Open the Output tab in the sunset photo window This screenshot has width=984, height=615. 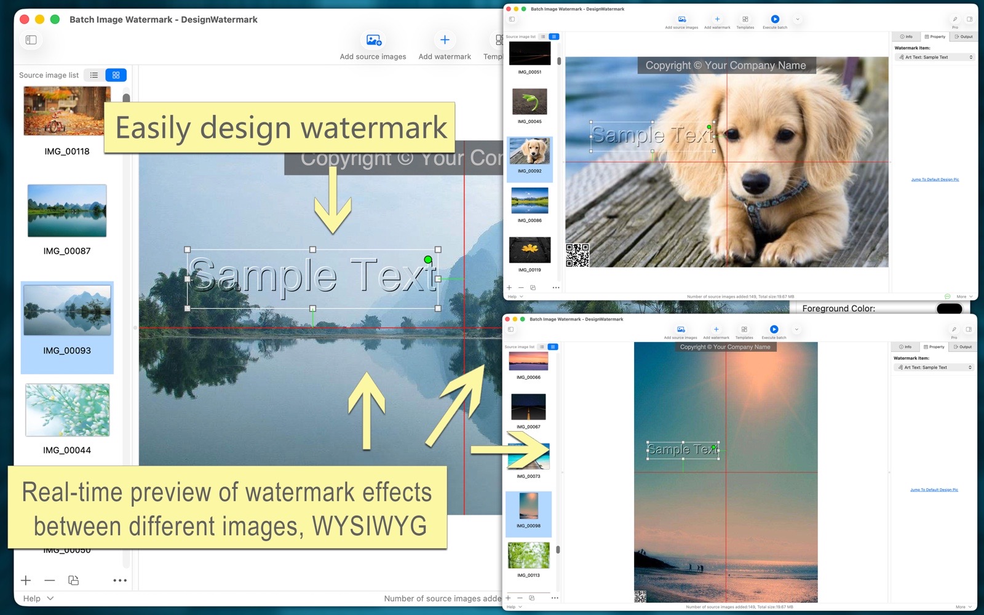tap(963, 347)
